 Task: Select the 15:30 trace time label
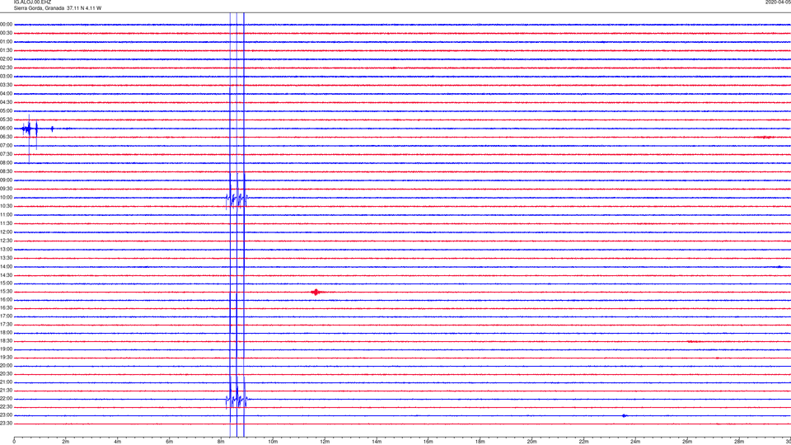(x=6, y=291)
